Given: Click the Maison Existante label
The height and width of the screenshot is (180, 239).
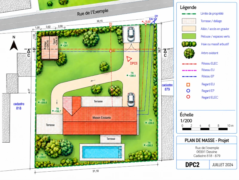Looking at the screenshot, I should (102, 118).
